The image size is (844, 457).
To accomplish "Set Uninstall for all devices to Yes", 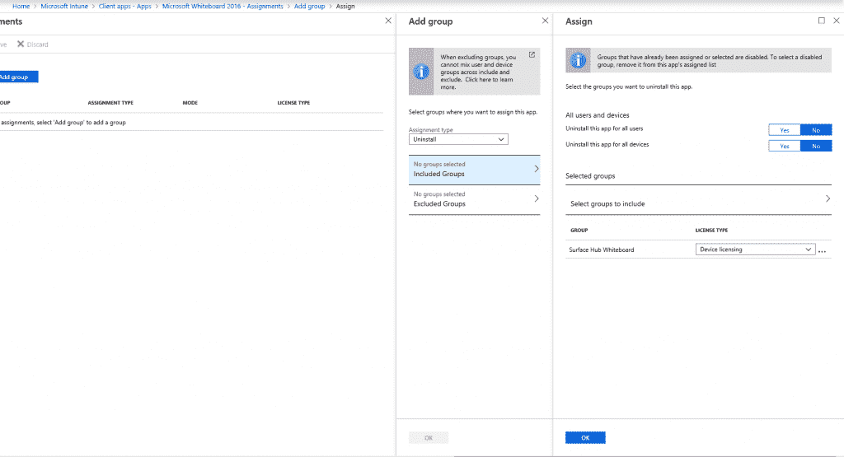I will pos(785,146).
